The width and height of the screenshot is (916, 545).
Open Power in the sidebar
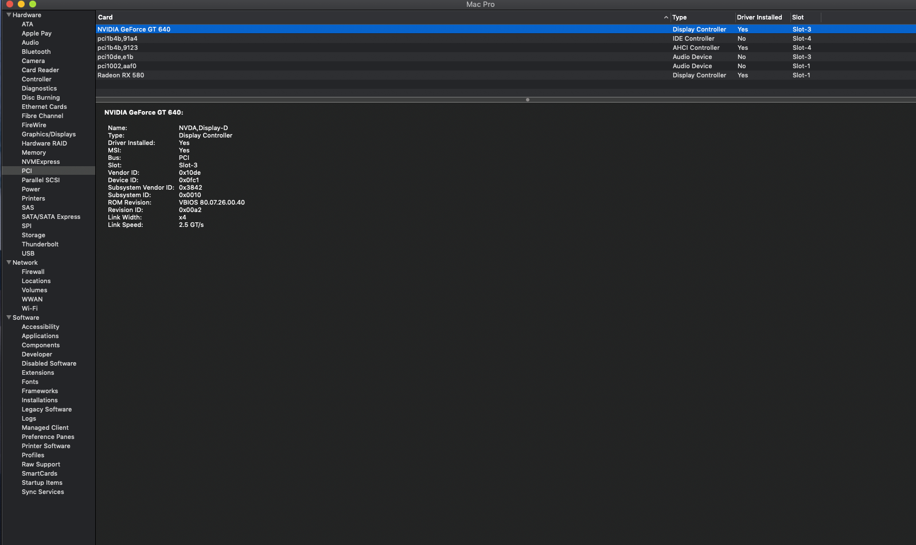pos(31,189)
